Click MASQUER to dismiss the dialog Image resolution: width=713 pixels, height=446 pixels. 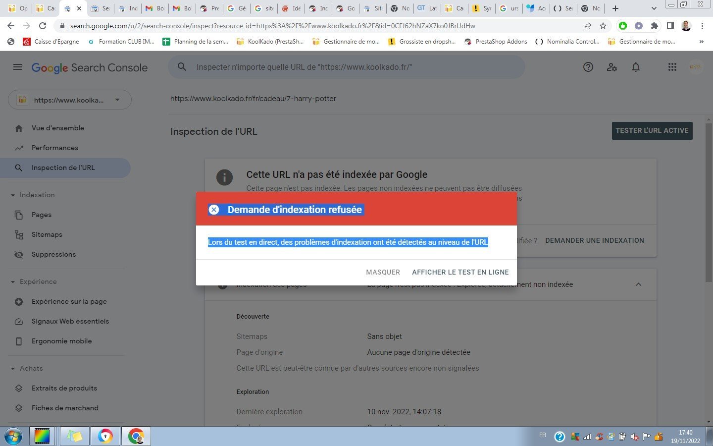[383, 272]
